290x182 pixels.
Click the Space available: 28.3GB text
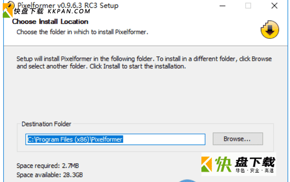pos(50,175)
